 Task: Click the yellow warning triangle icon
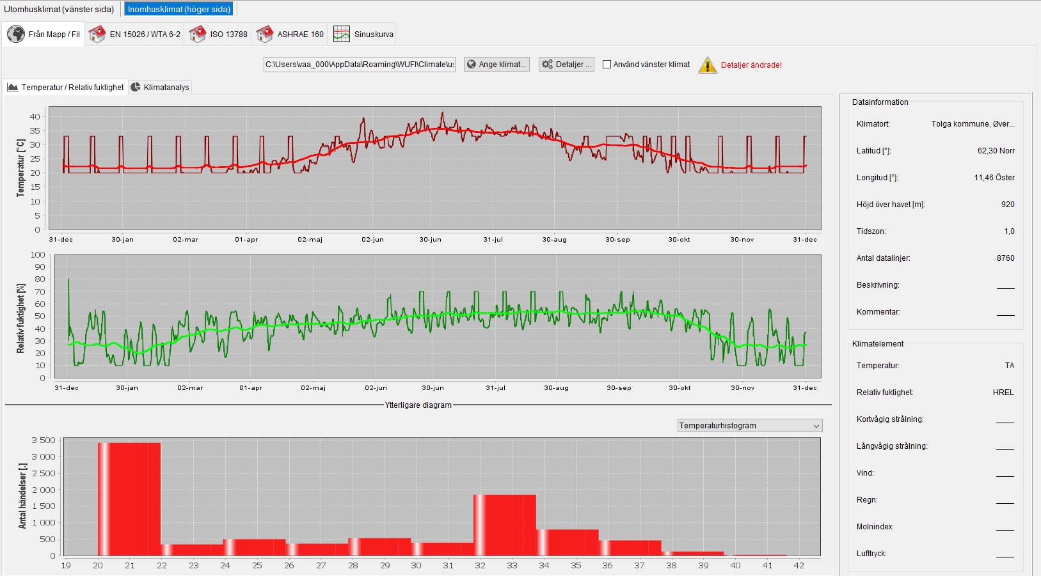coord(707,65)
